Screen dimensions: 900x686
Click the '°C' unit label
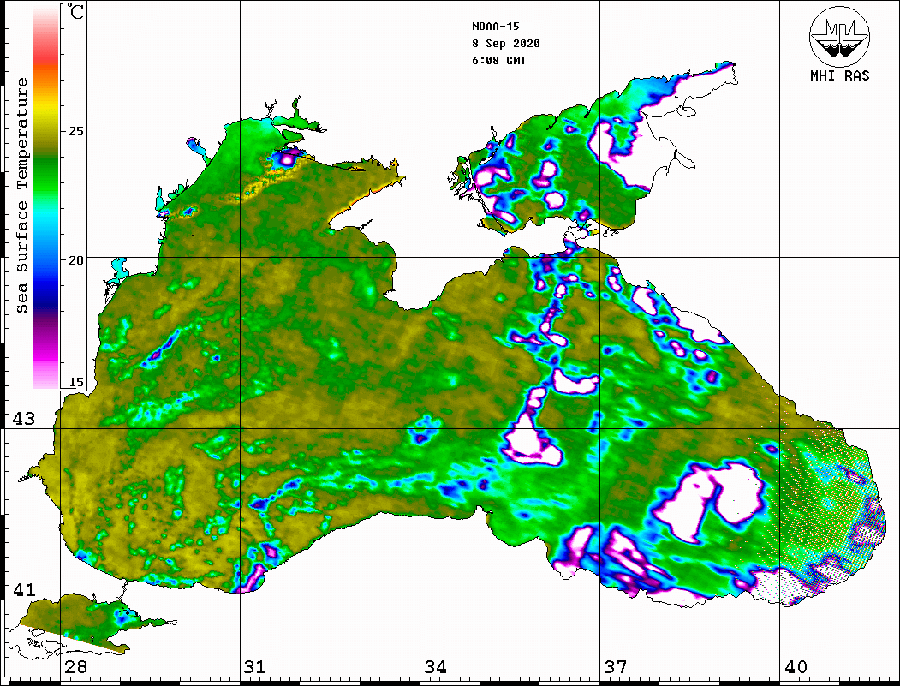coord(75,11)
